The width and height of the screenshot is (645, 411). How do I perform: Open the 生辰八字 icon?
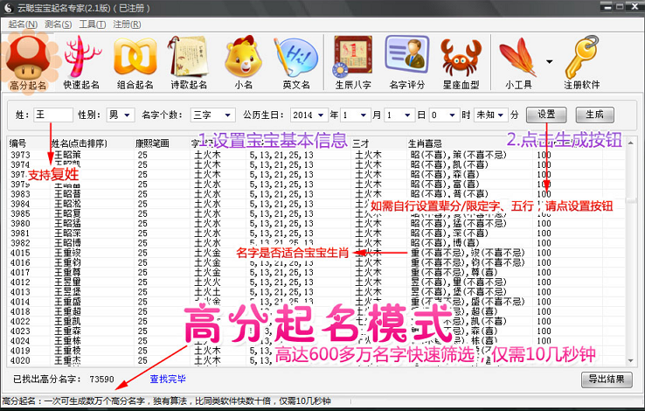click(353, 63)
